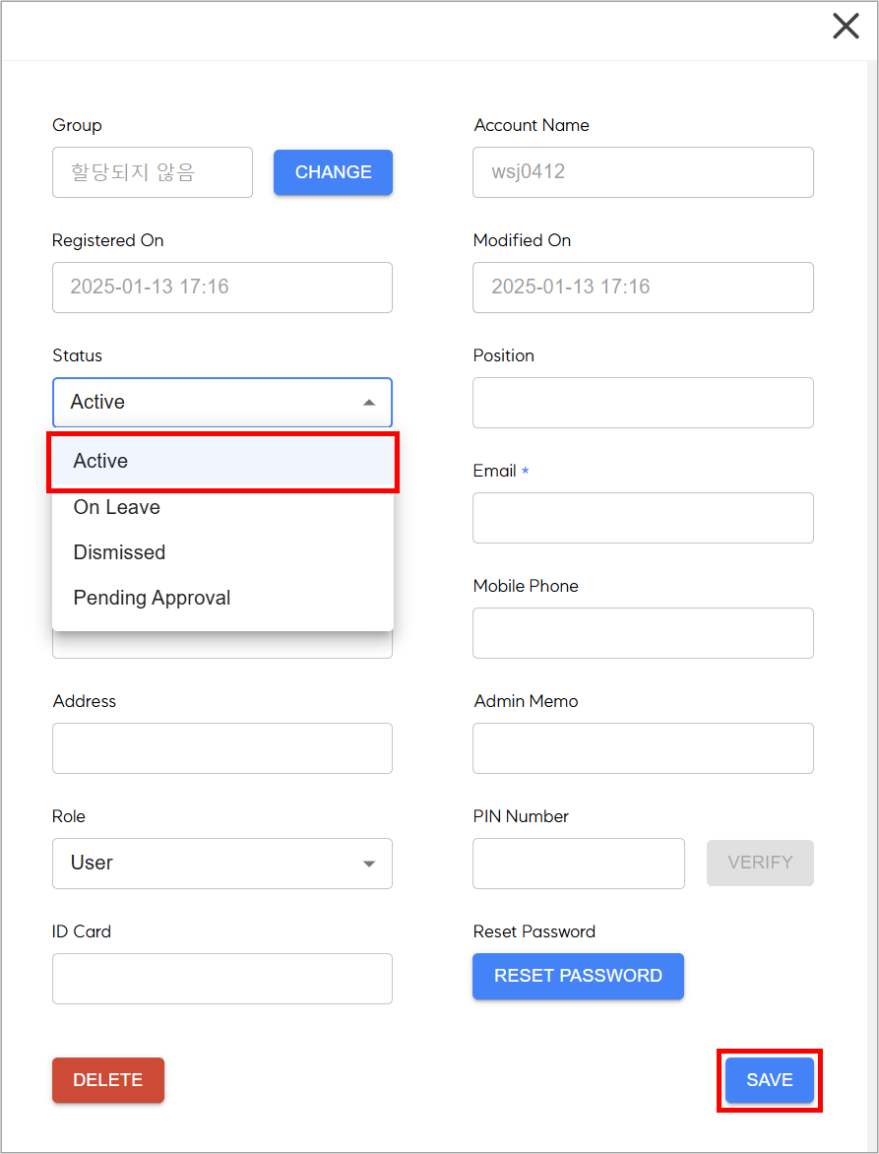Screen dimensions: 879x1154
Task: Click the RESET PASSWORD button
Action: [578, 976]
